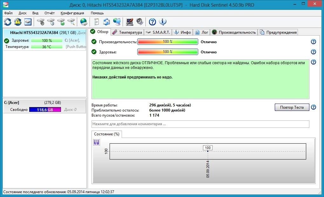
Task: Click the 100 data point on the chart
Action: click(208, 151)
